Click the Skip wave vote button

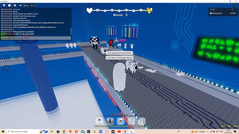[30, 6]
